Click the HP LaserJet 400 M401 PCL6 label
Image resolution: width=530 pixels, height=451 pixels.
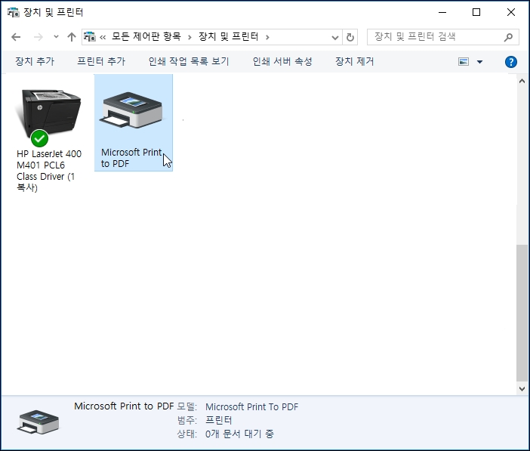[x=49, y=171]
